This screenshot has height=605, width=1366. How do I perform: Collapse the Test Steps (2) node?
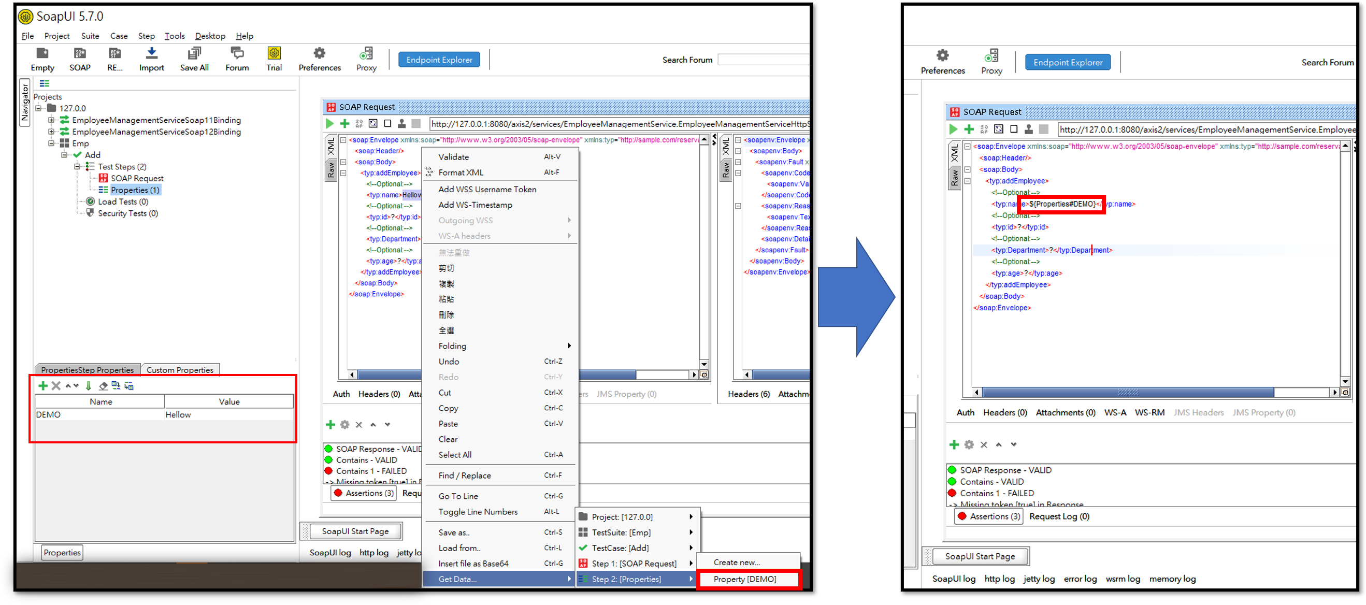pos(77,166)
